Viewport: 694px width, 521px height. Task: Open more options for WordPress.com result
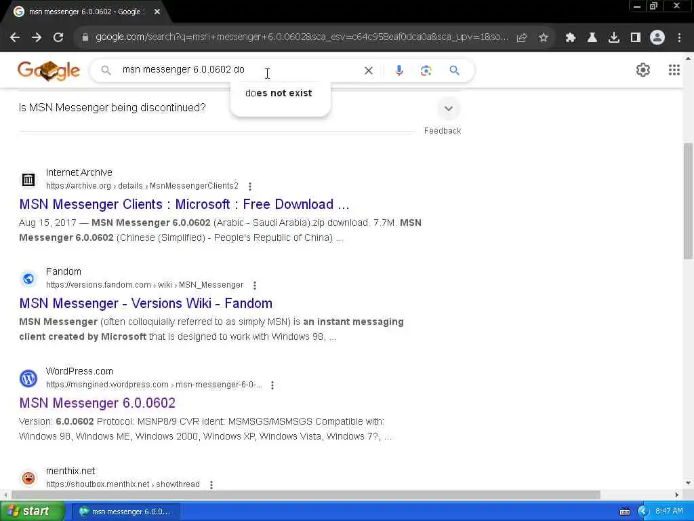click(272, 385)
